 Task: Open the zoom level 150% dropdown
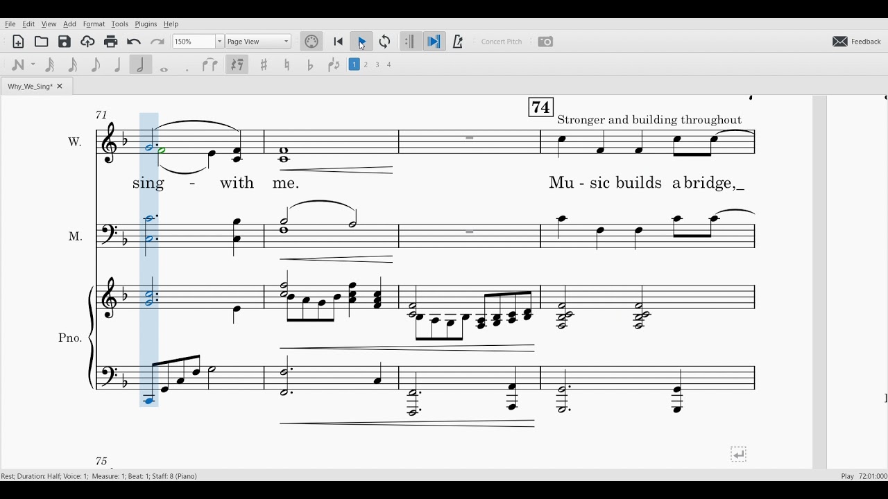219,42
